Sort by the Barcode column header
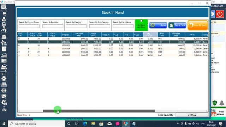 click(67, 35)
